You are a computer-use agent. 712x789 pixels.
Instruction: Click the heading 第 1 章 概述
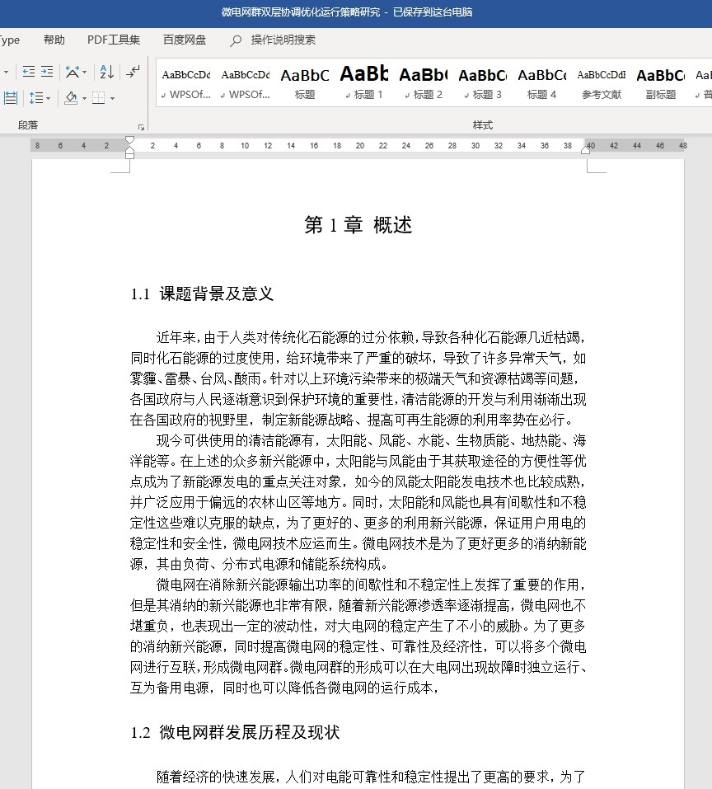coord(358,224)
